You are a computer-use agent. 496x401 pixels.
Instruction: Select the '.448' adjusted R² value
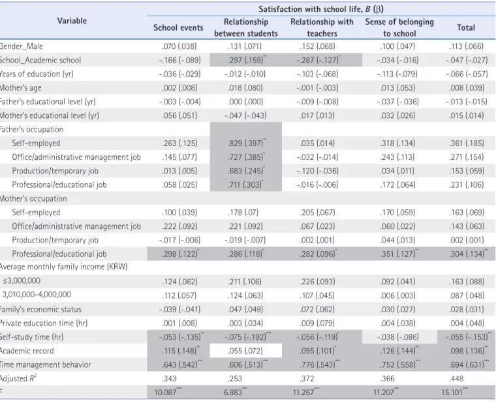click(456, 379)
